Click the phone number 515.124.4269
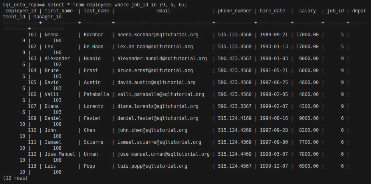This screenshot has height=184, width=371. 235,130
